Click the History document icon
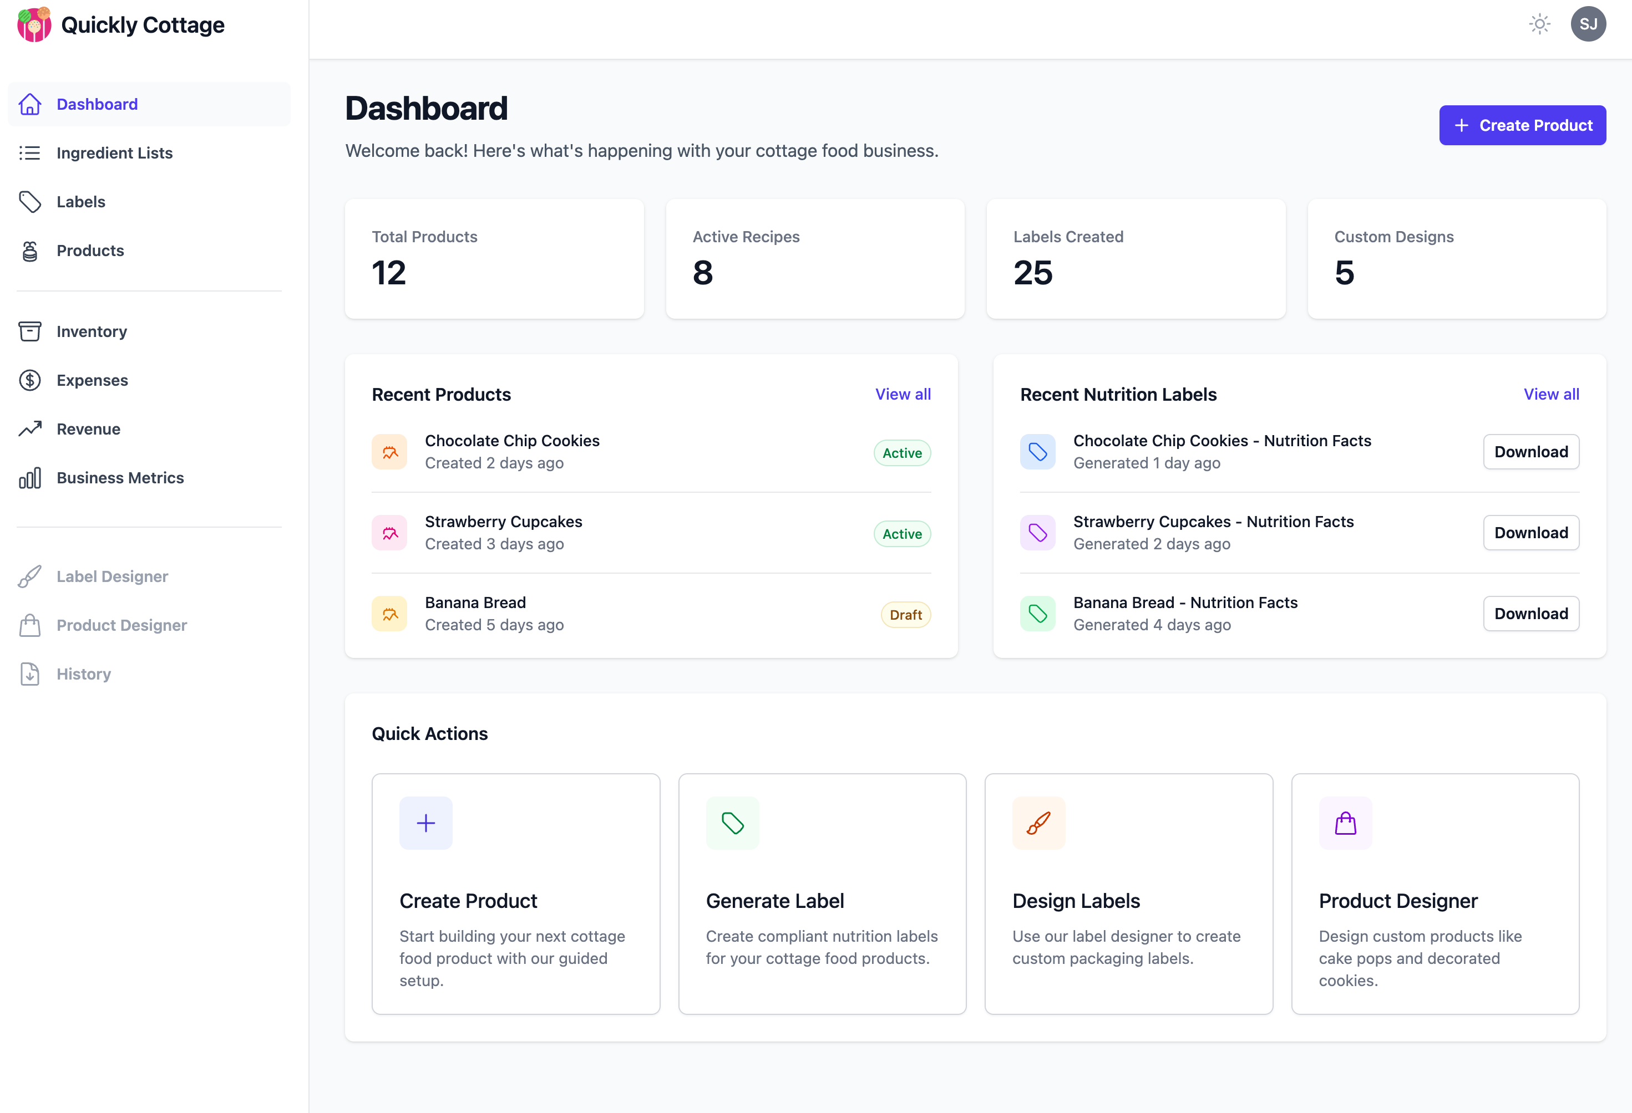 click(30, 673)
